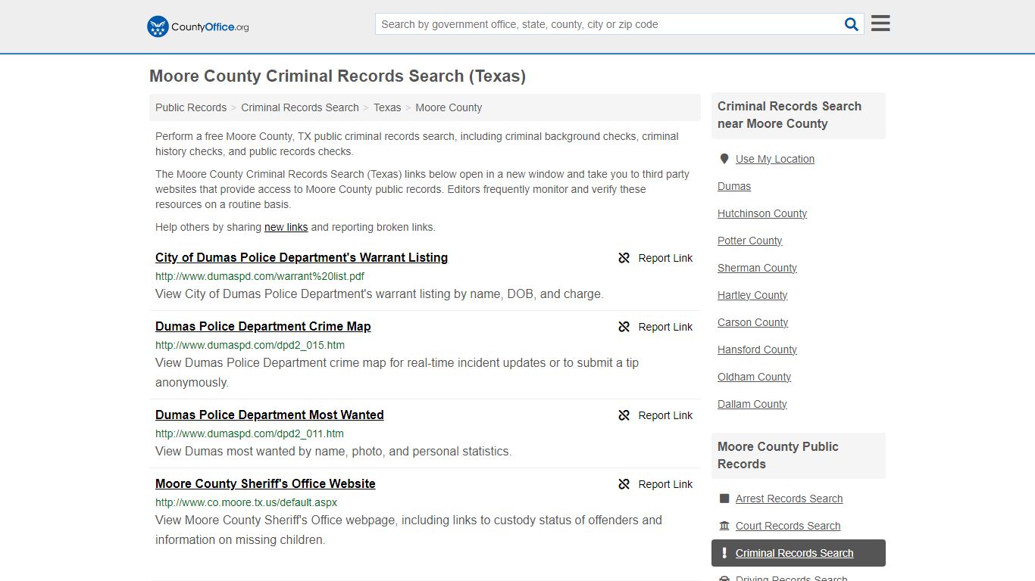Open Hansford County link

pos(757,350)
